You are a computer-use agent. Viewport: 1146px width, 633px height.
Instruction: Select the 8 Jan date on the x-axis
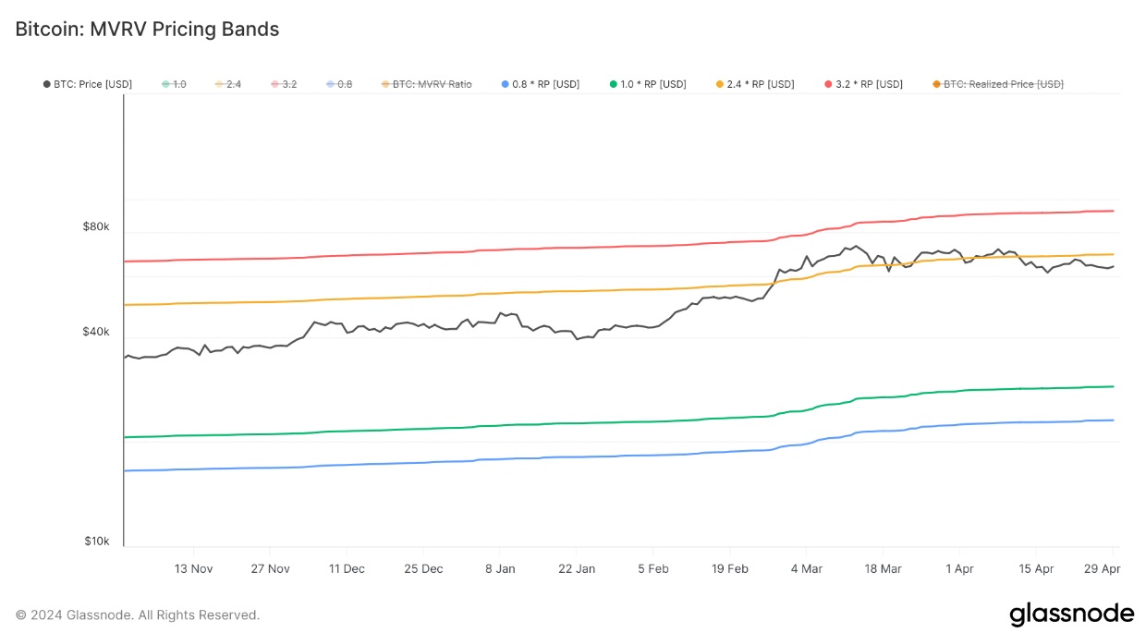[x=500, y=568]
